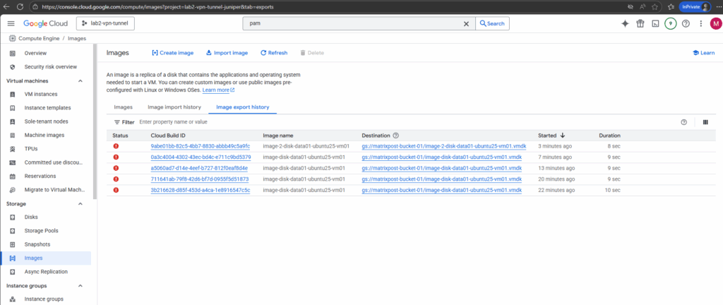Click Compute Engine breadcrumb
Viewport: 723px width, 305px height.
39,38
